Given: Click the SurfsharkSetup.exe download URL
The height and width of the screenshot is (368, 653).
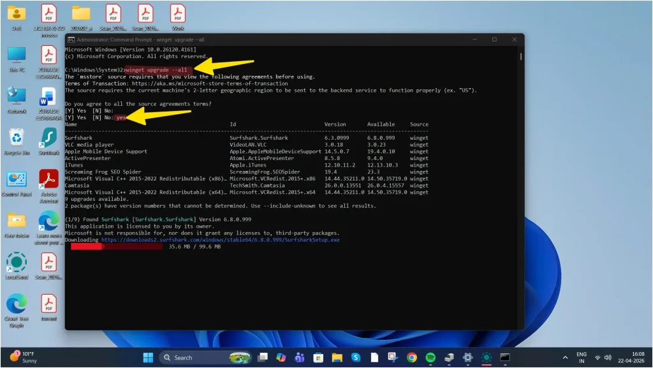Looking at the screenshot, I should pos(221,240).
